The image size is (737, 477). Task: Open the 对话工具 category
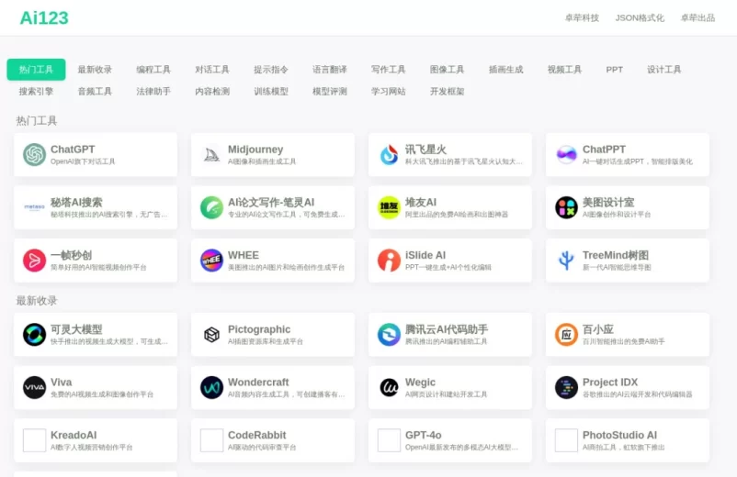coord(212,70)
